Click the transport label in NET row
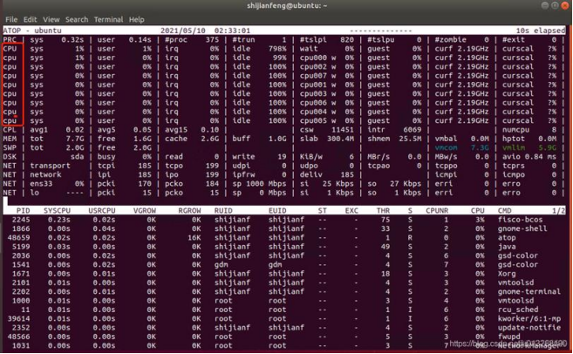The width and height of the screenshot is (573, 354). coord(50,166)
